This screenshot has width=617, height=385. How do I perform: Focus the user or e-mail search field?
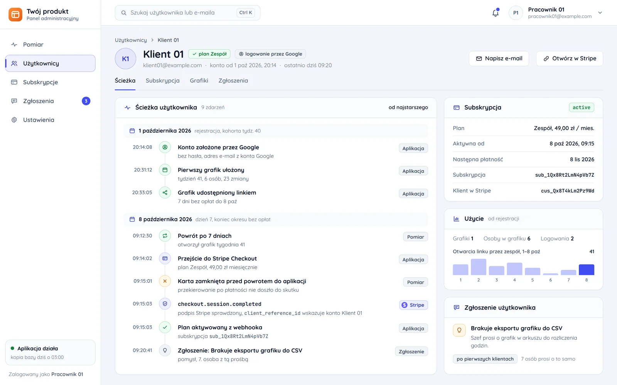coord(187,13)
